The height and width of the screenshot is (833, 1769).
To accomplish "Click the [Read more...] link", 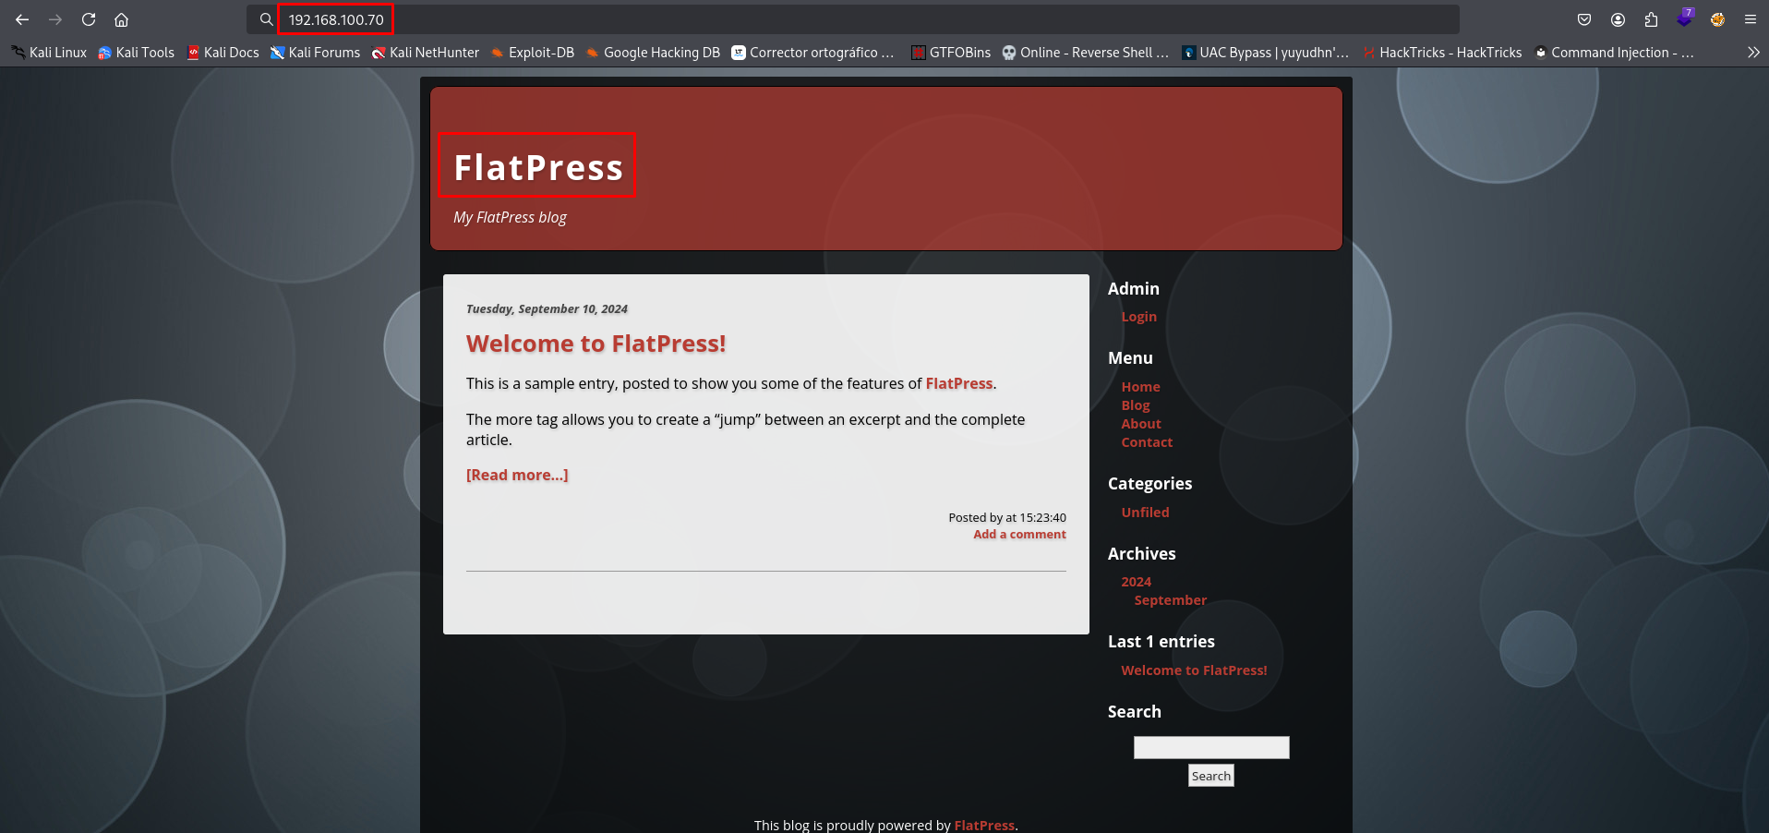I will pyautogui.click(x=517, y=475).
